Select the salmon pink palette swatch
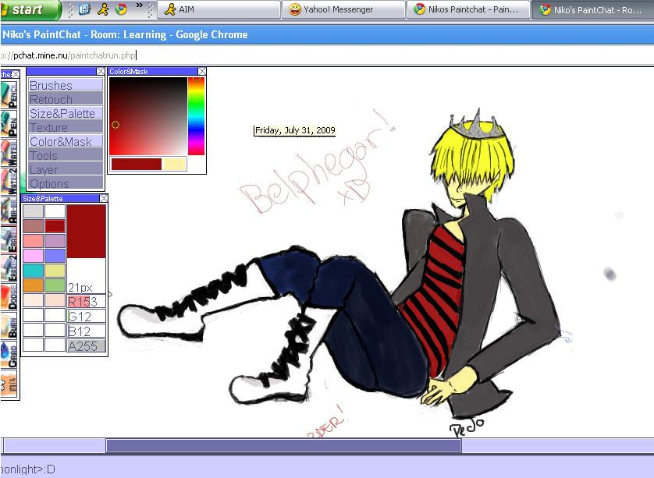This screenshot has width=654, height=478. coord(33,240)
